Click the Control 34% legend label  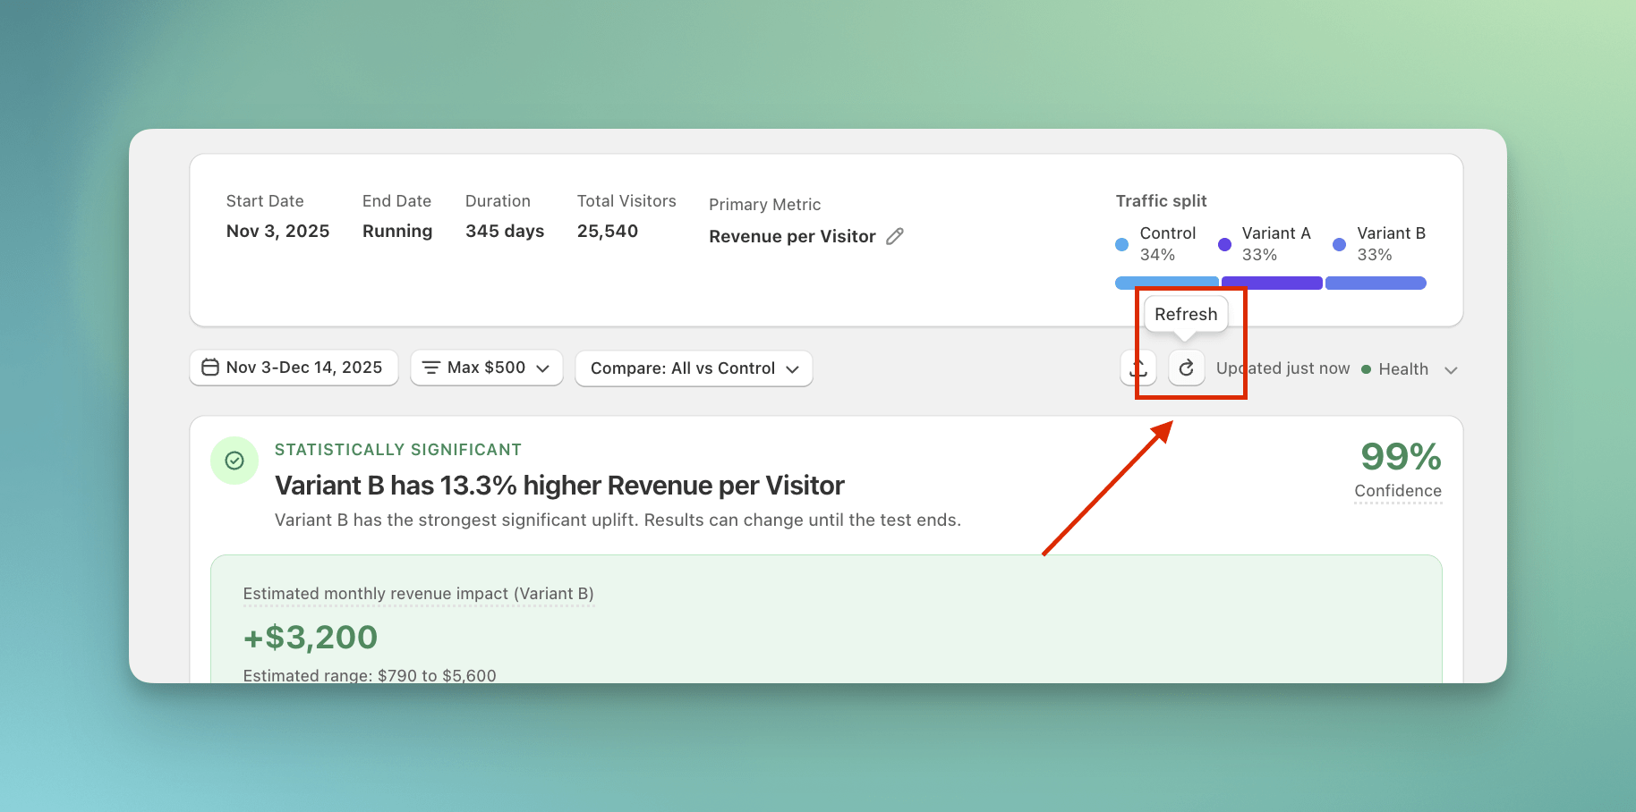tap(1167, 244)
